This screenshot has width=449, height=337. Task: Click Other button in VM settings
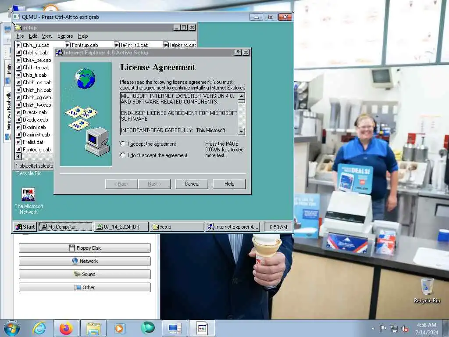[85, 287]
